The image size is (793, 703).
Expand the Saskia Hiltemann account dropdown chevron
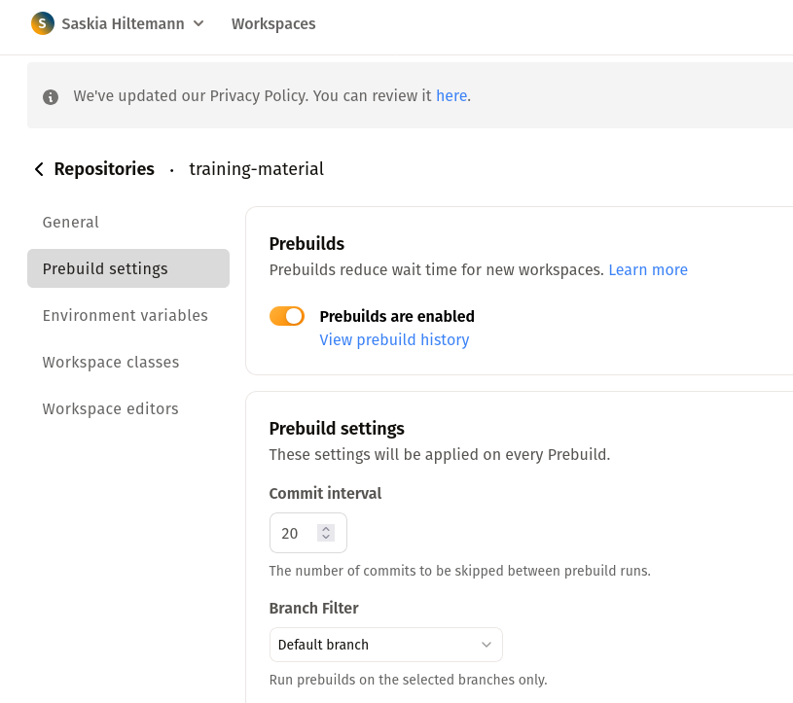click(198, 23)
